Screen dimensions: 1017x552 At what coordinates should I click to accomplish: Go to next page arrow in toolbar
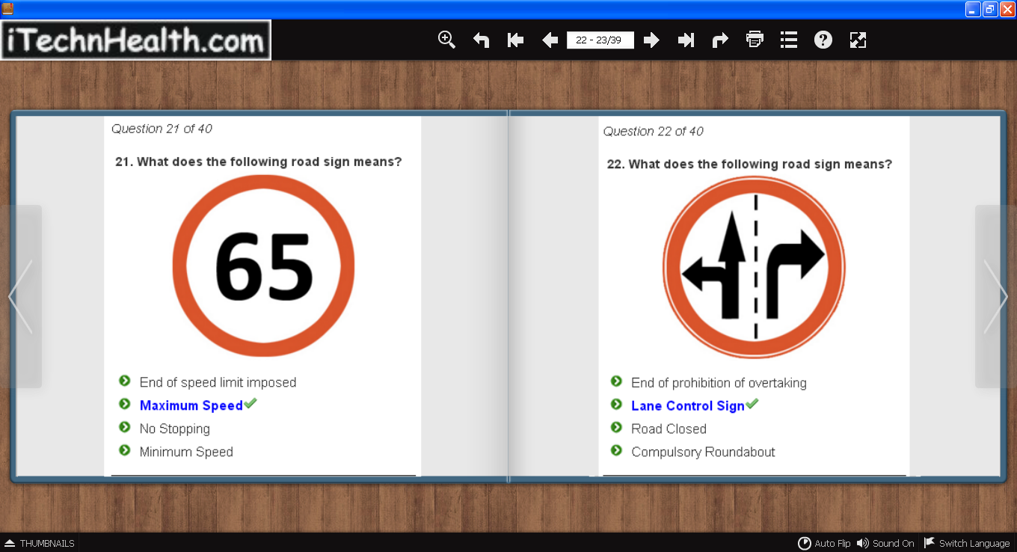tap(651, 40)
